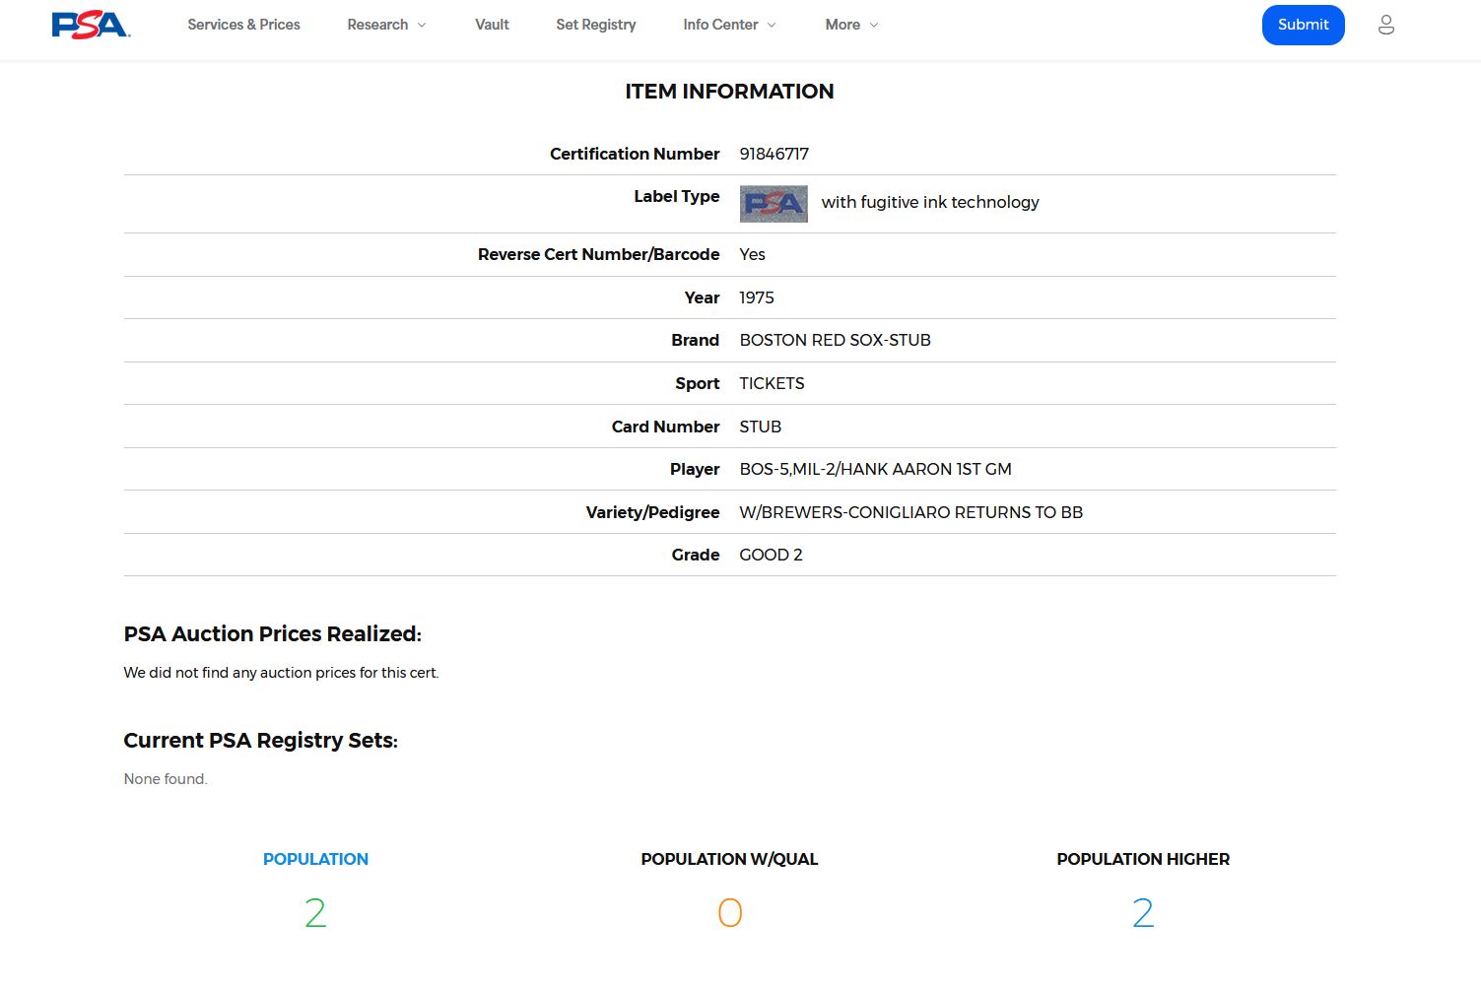Click the GOOD 2 grade value
The height and width of the screenshot is (987, 1481).
pyautogui.click(x=771, y=555)
